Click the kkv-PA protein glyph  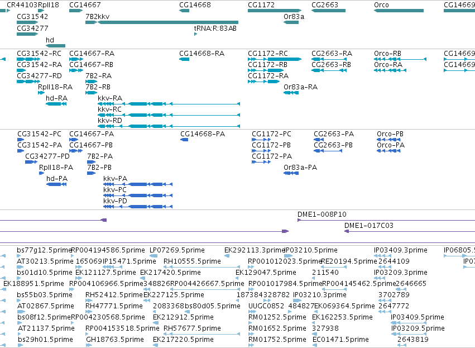[138, 184]
